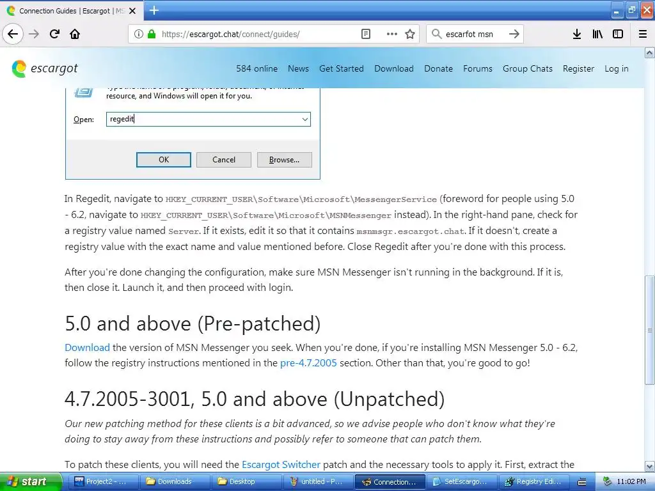Image resolution: width=655 pixels, height=491 pixels.
Task: Click the vertical scrollbar thumb
Action: pyautogui.click(x=650, y=330)
